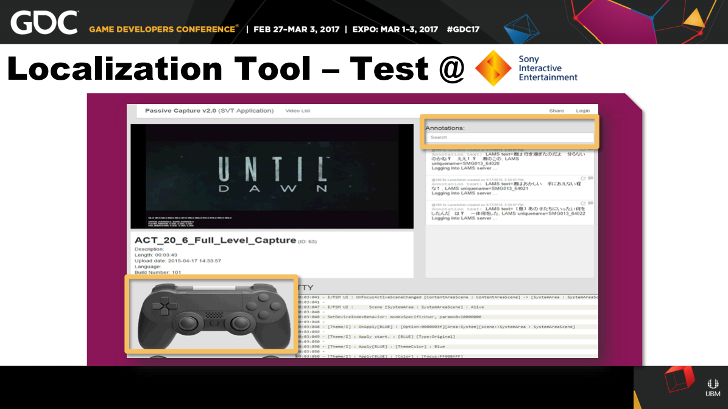Screen dimensions: 728x409
Task: Click the Until Dawn video player
Action: click(272, 177)
